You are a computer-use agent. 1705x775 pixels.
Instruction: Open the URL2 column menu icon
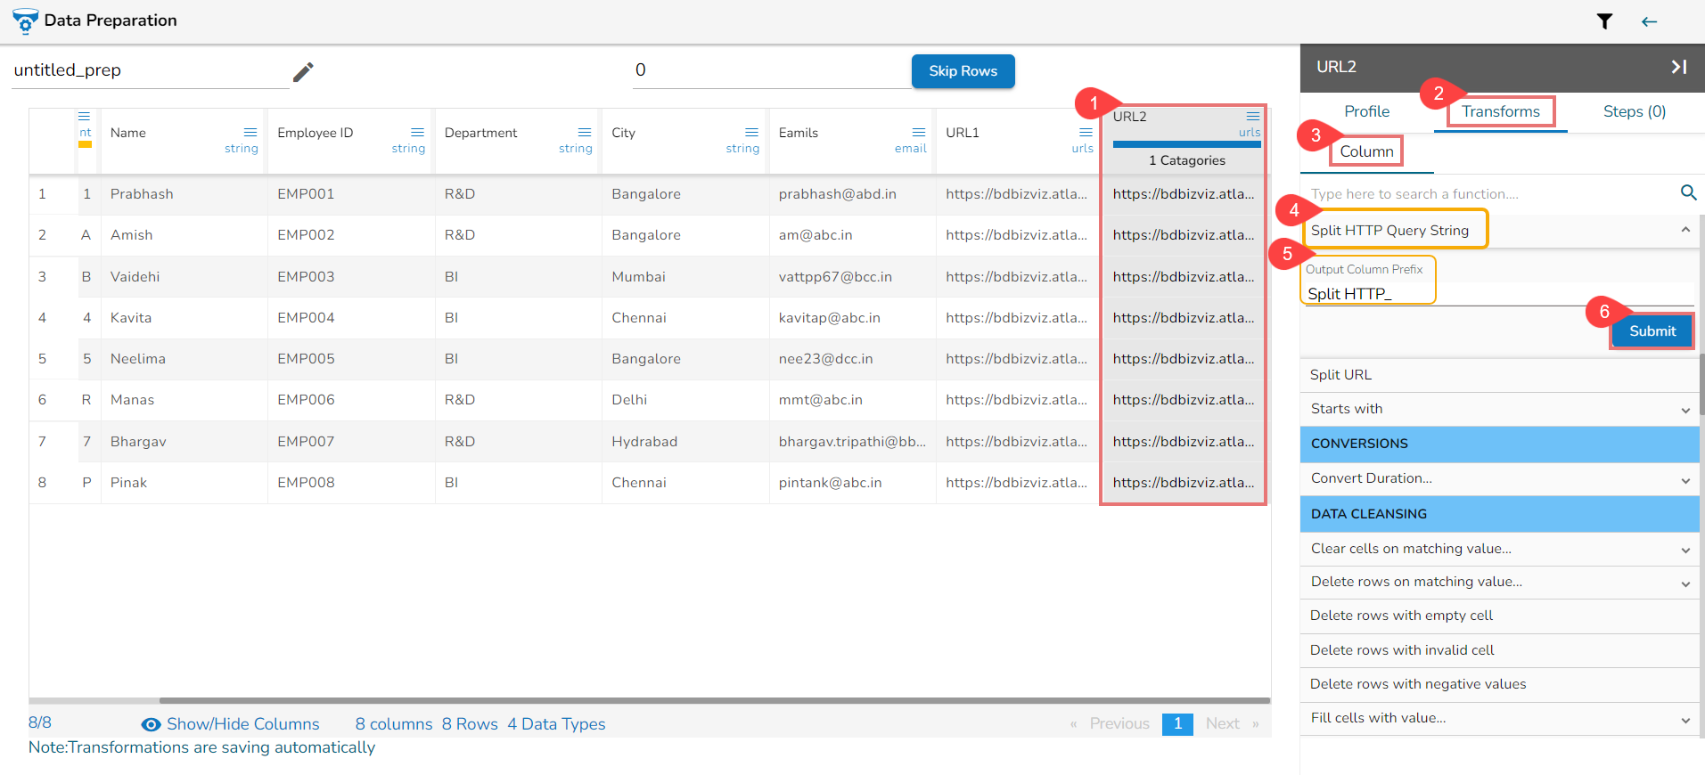coord(1252,117)
